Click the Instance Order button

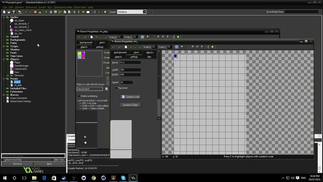[131, 105]
